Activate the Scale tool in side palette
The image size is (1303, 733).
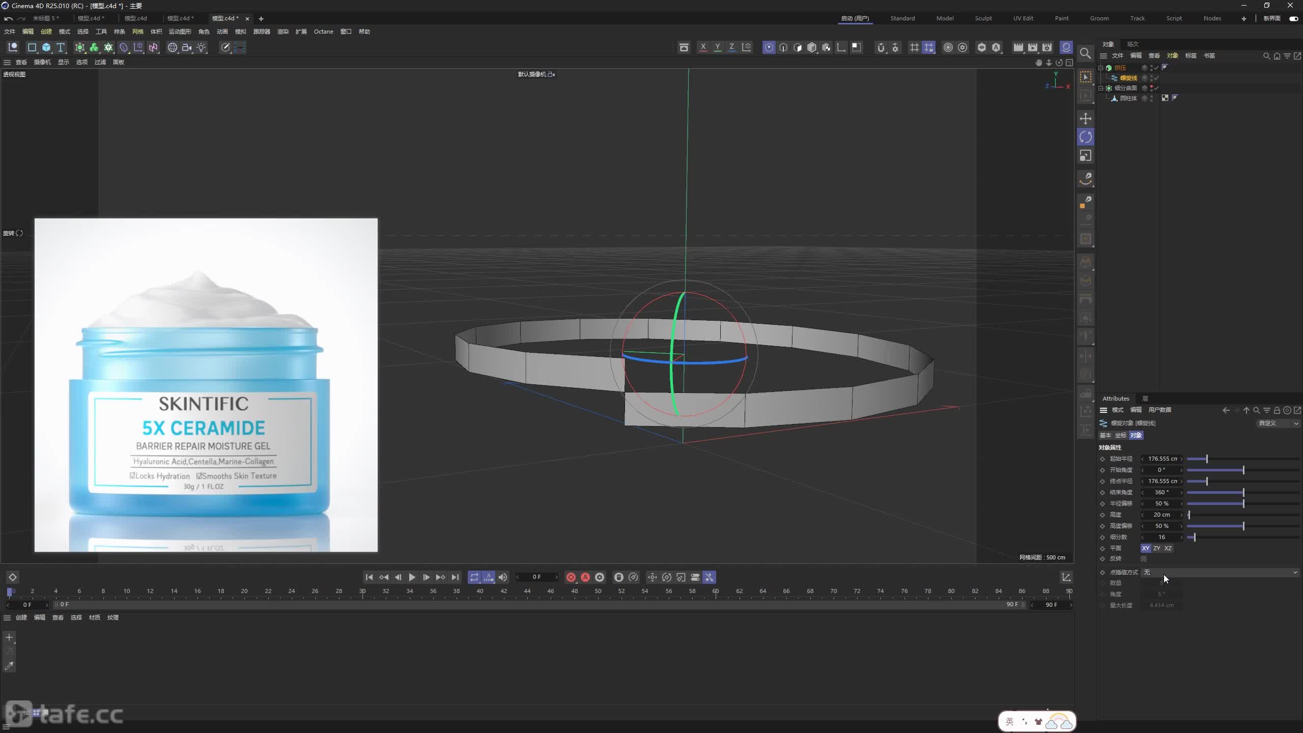[x=1086, y=156]
